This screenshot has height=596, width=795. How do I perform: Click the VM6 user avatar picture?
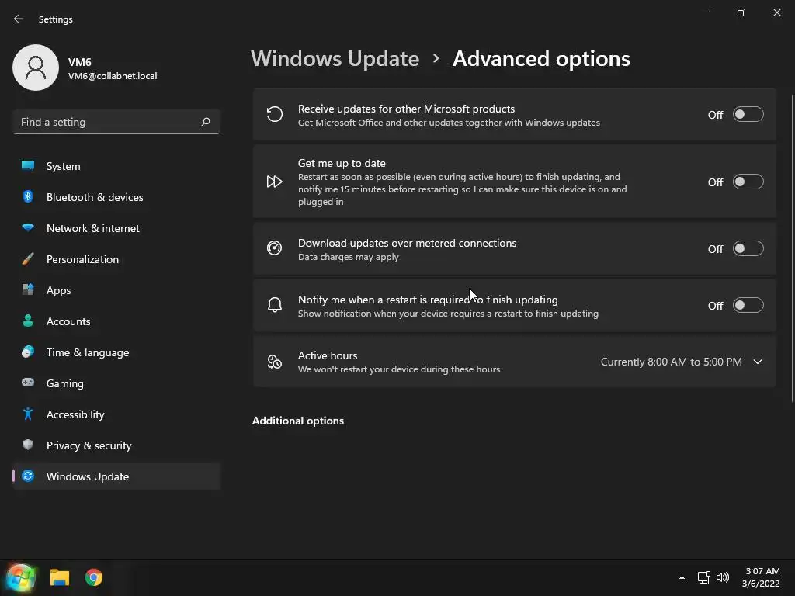(x=36, y=68)
